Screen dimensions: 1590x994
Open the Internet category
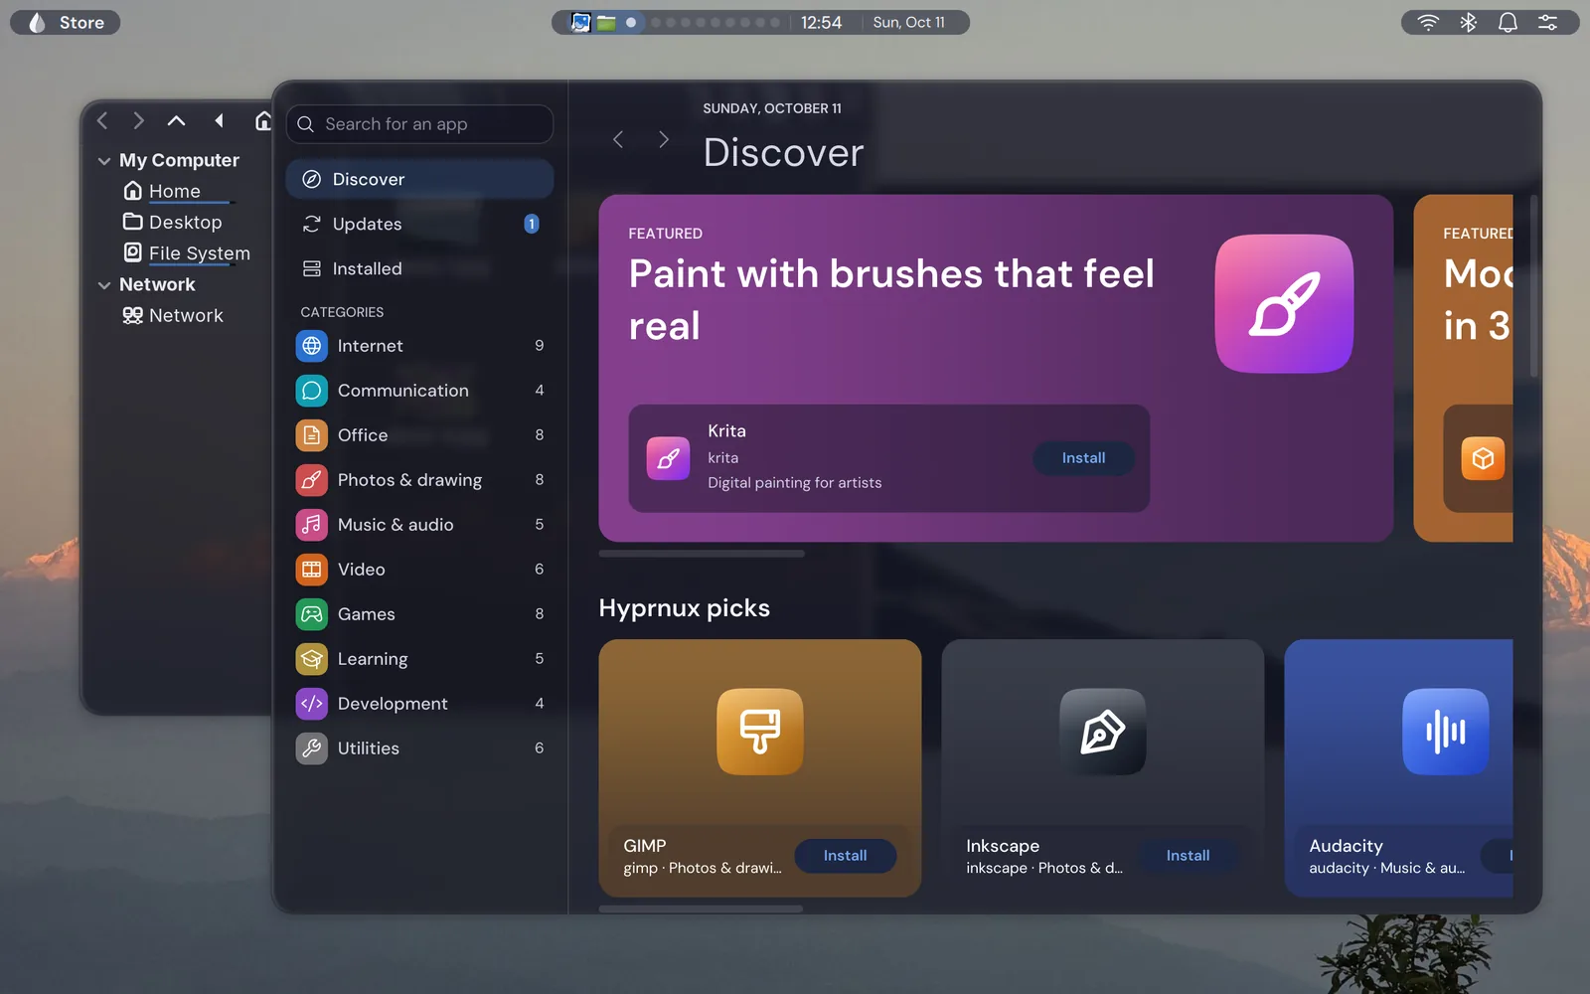click(419, 346)
